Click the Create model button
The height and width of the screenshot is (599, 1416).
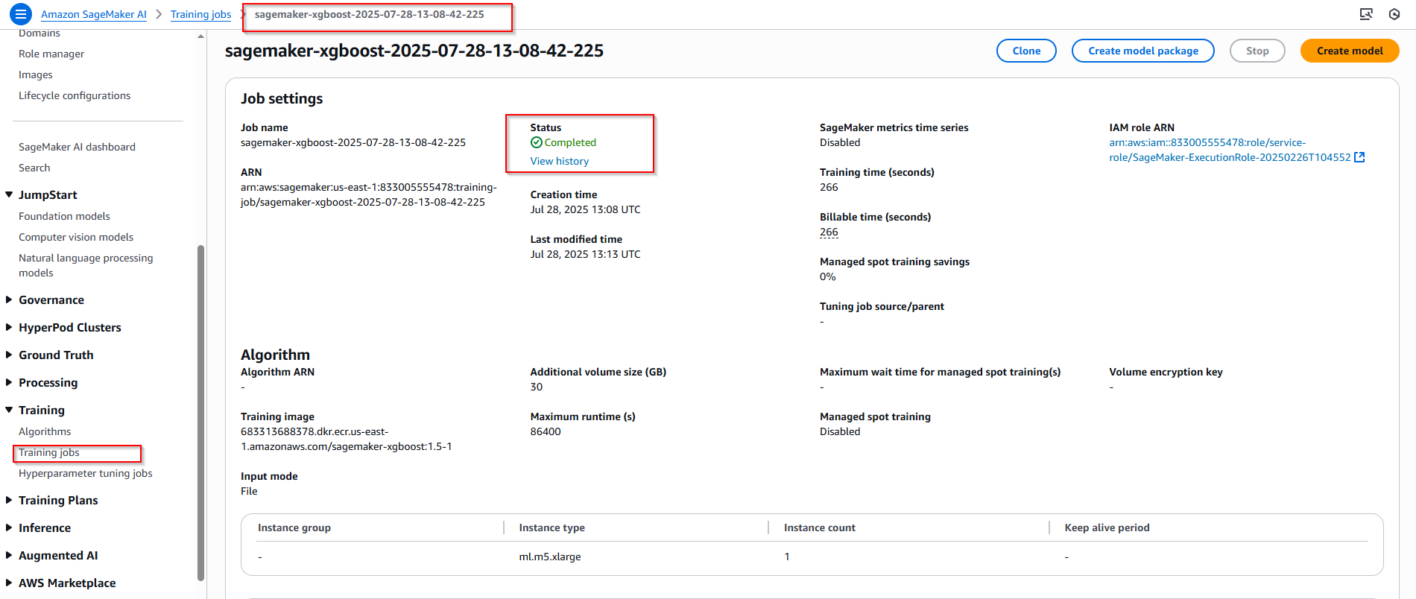pos(1350,51)
